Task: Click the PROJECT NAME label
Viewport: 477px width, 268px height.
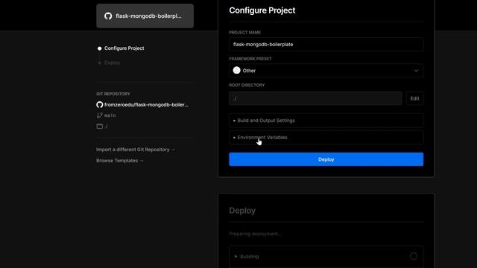Action: (x=245, y=33)
